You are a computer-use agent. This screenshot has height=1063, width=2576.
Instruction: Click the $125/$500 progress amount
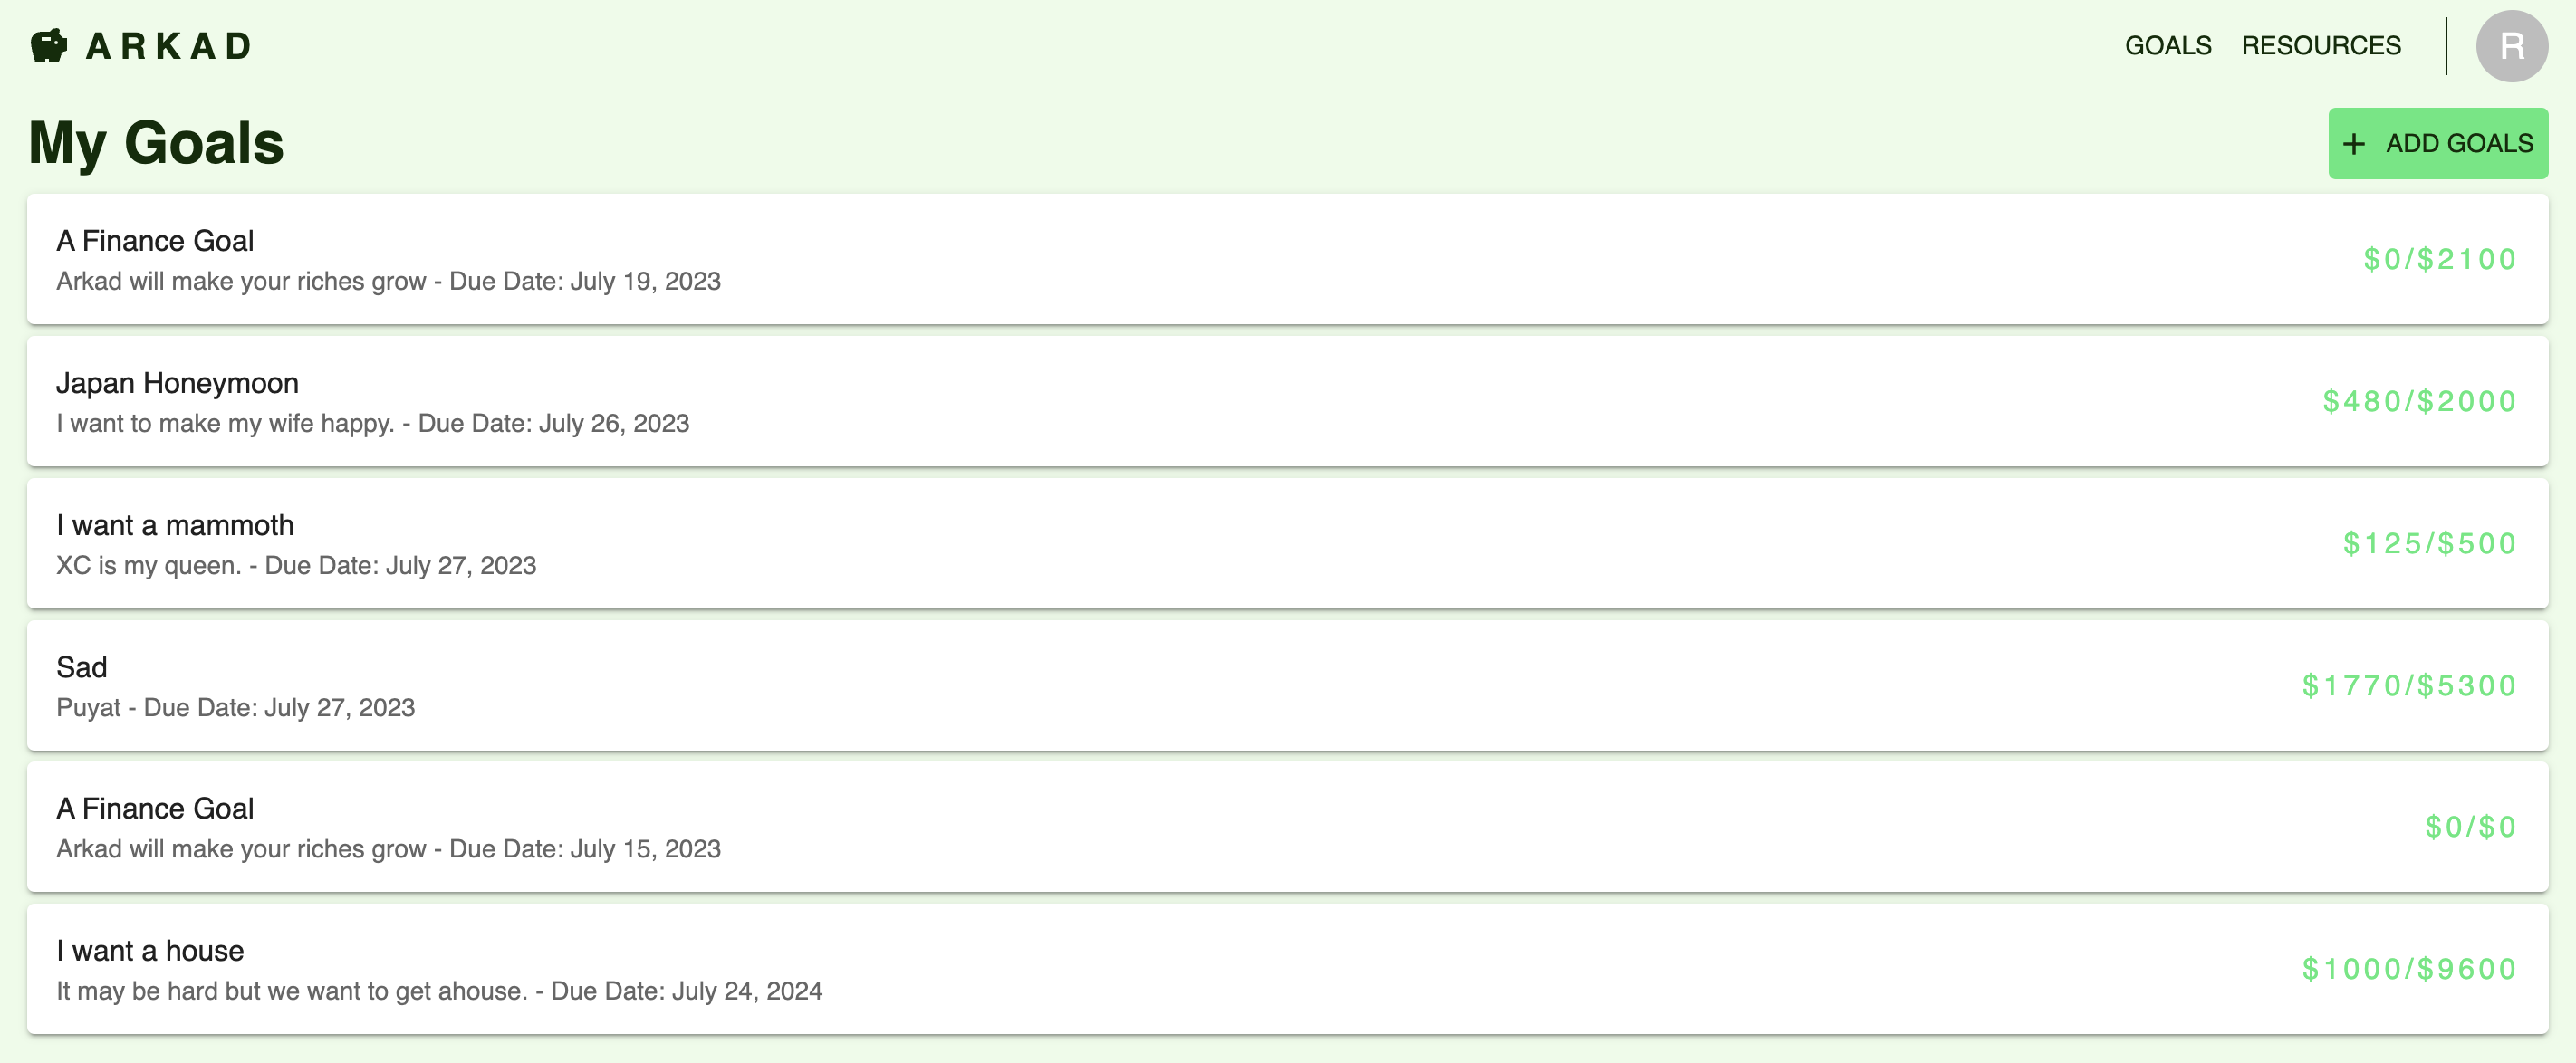[x=2429, y=543]
